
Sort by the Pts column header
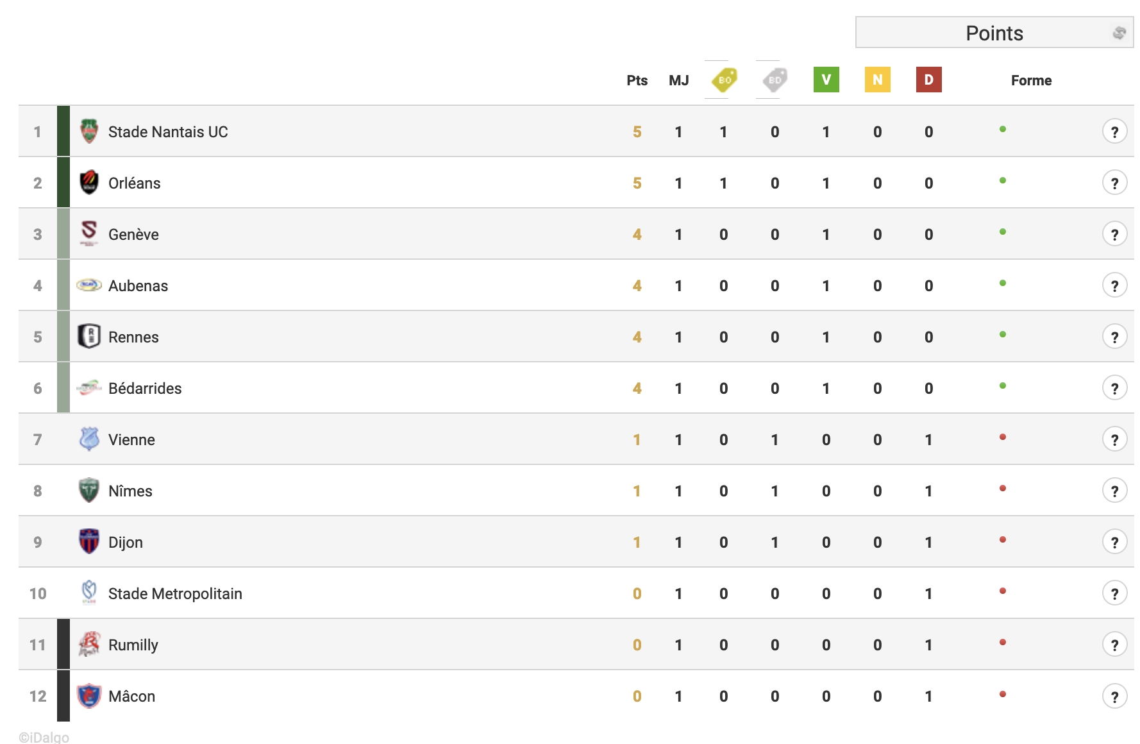pos(637,80)
